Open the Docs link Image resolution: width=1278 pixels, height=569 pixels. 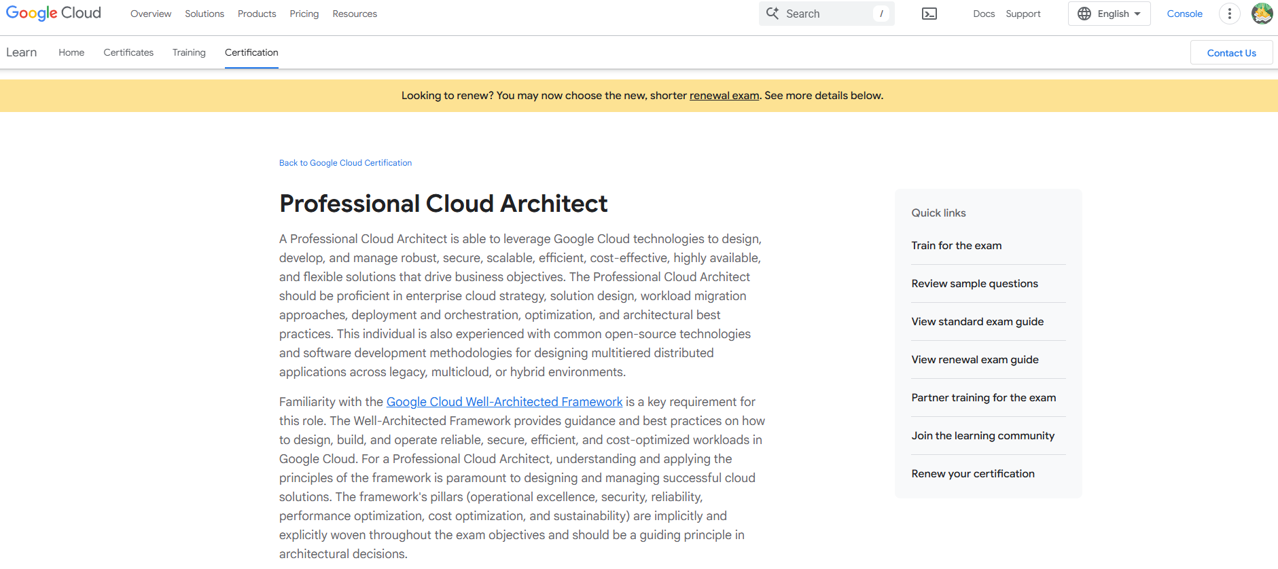[x=984, y=14]
